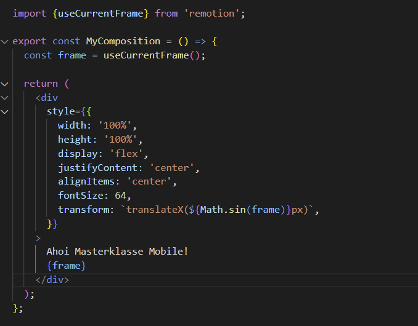418x326 pixels.
Task: Collapse the opening div tag fold arrow
Action: [x=4, y=98]
